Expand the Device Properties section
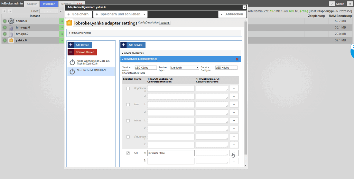 point(180,53)
